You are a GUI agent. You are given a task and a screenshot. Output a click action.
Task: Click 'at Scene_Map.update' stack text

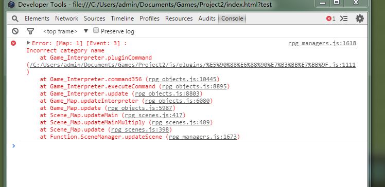(x=72, y=129)
